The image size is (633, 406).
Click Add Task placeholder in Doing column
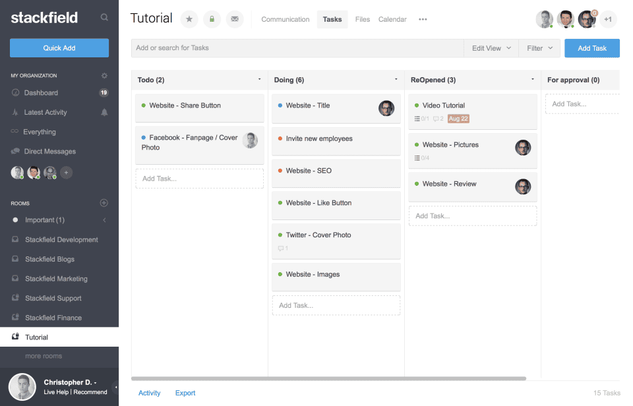[336, 305]
